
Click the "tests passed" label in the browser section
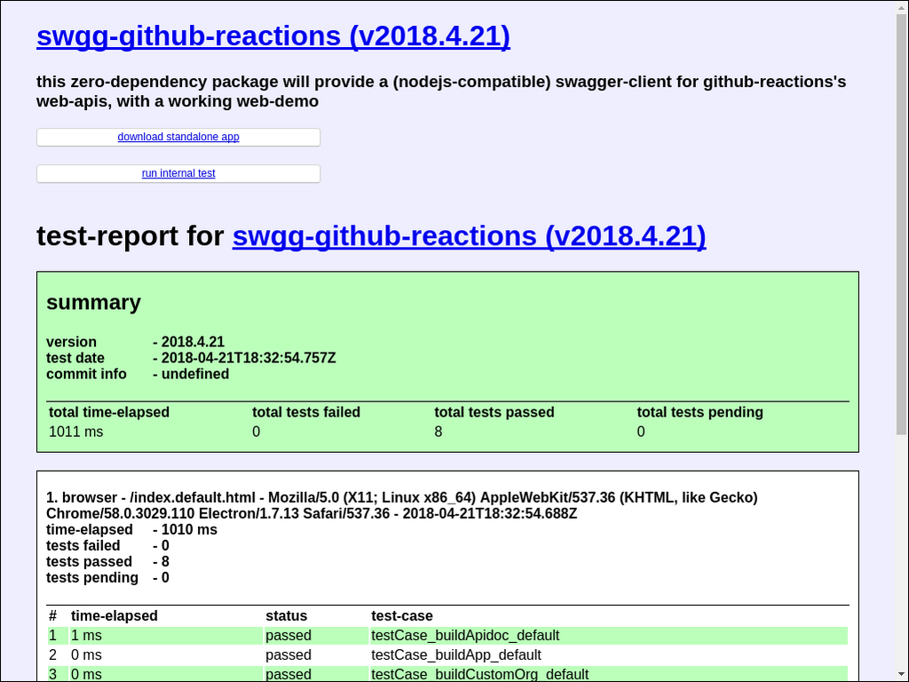tap(89, 561)
